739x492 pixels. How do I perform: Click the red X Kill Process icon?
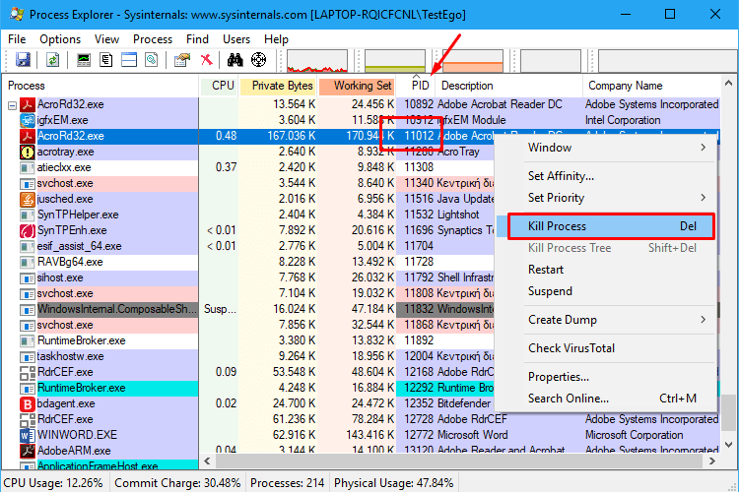click(207, 60)
